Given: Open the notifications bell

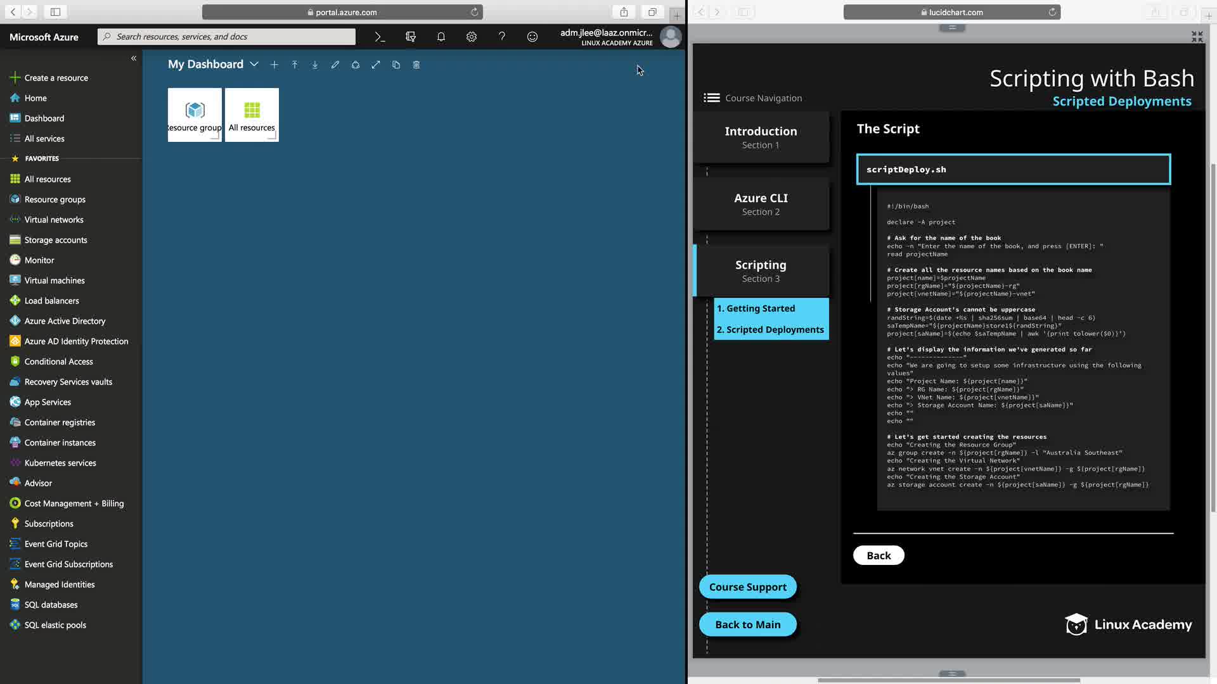Looking at the screenshot, I should [x=441, y=37].
